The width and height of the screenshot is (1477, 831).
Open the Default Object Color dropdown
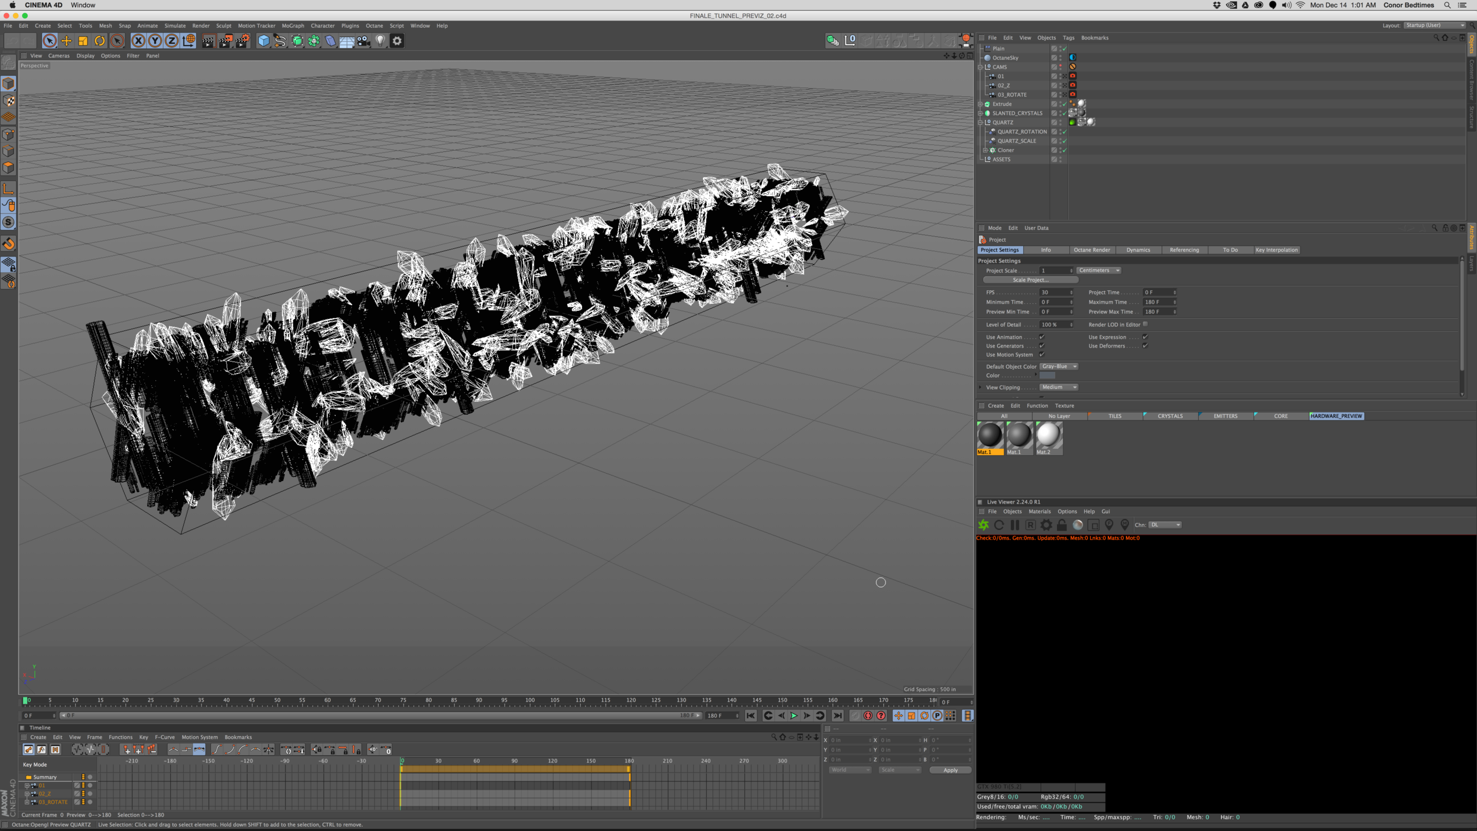[x=1059, y=366]
